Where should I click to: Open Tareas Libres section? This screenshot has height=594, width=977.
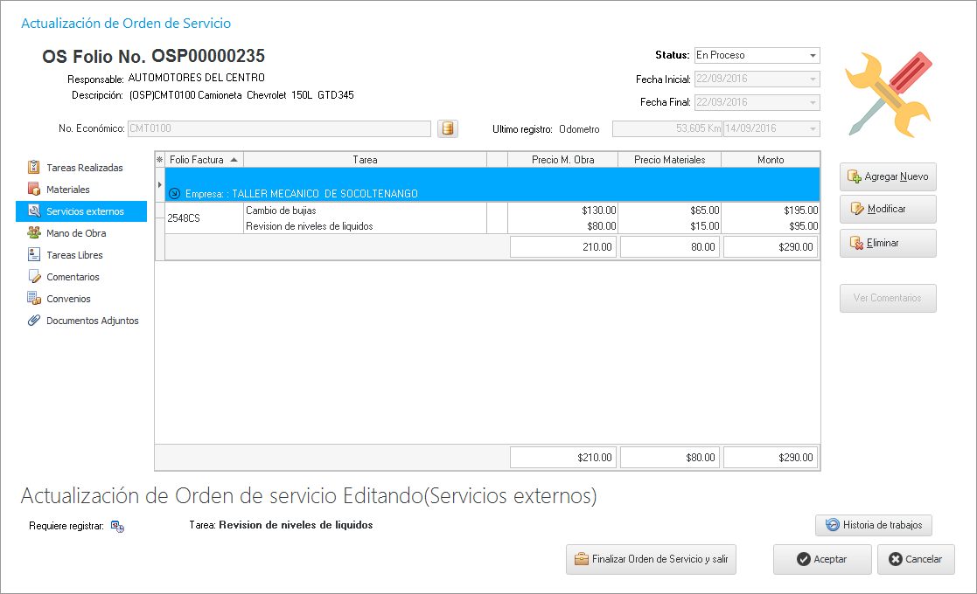point(74,255)
